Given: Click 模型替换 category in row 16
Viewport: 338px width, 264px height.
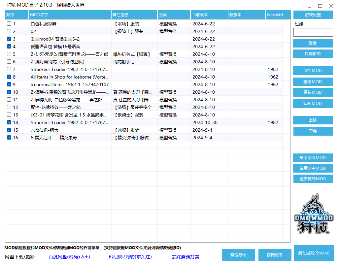Looking at the screenshot, I should pyautogui.click(x=168, y=138).
